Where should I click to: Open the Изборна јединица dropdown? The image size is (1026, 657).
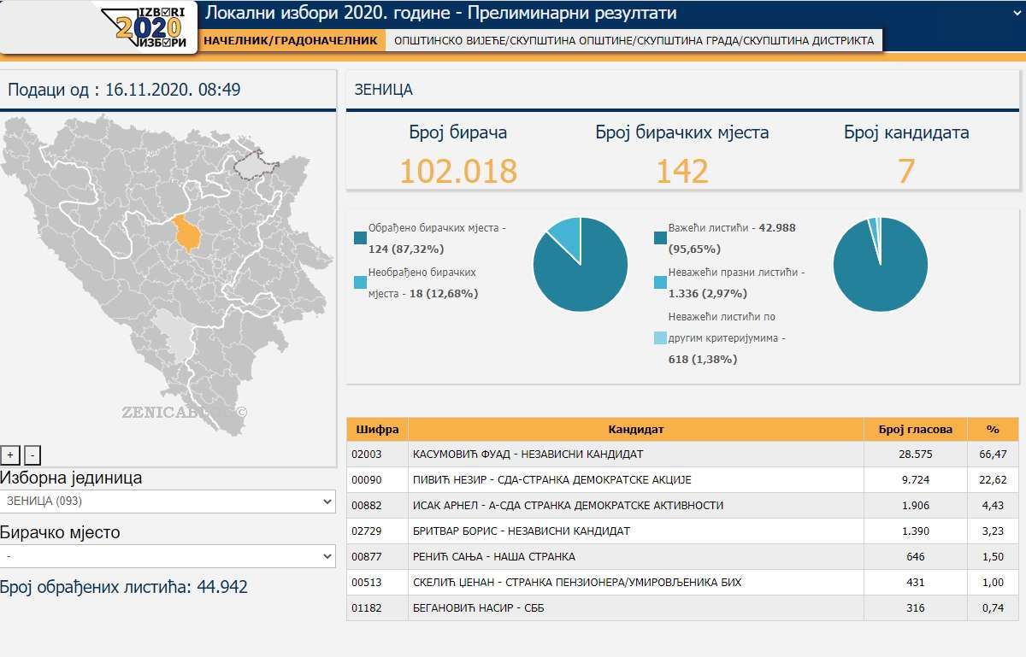pos(168,502)
